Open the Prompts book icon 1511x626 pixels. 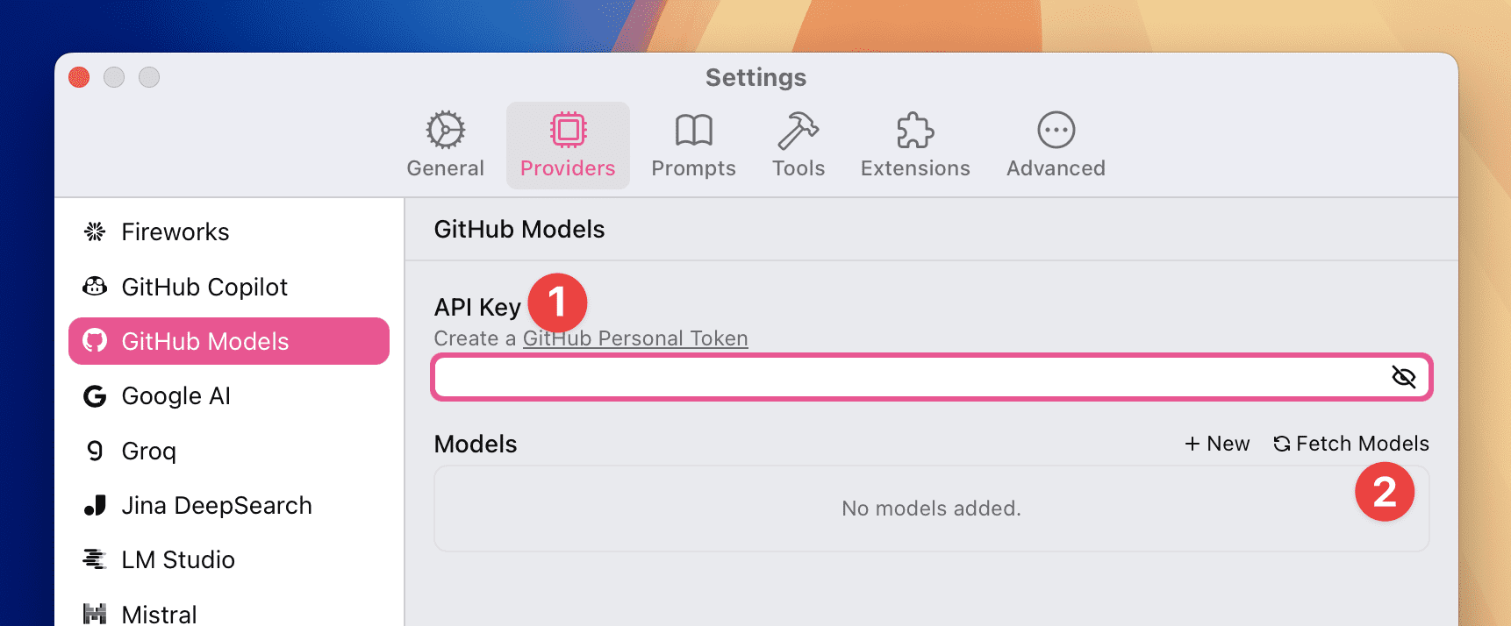click(x=693, y=131)
